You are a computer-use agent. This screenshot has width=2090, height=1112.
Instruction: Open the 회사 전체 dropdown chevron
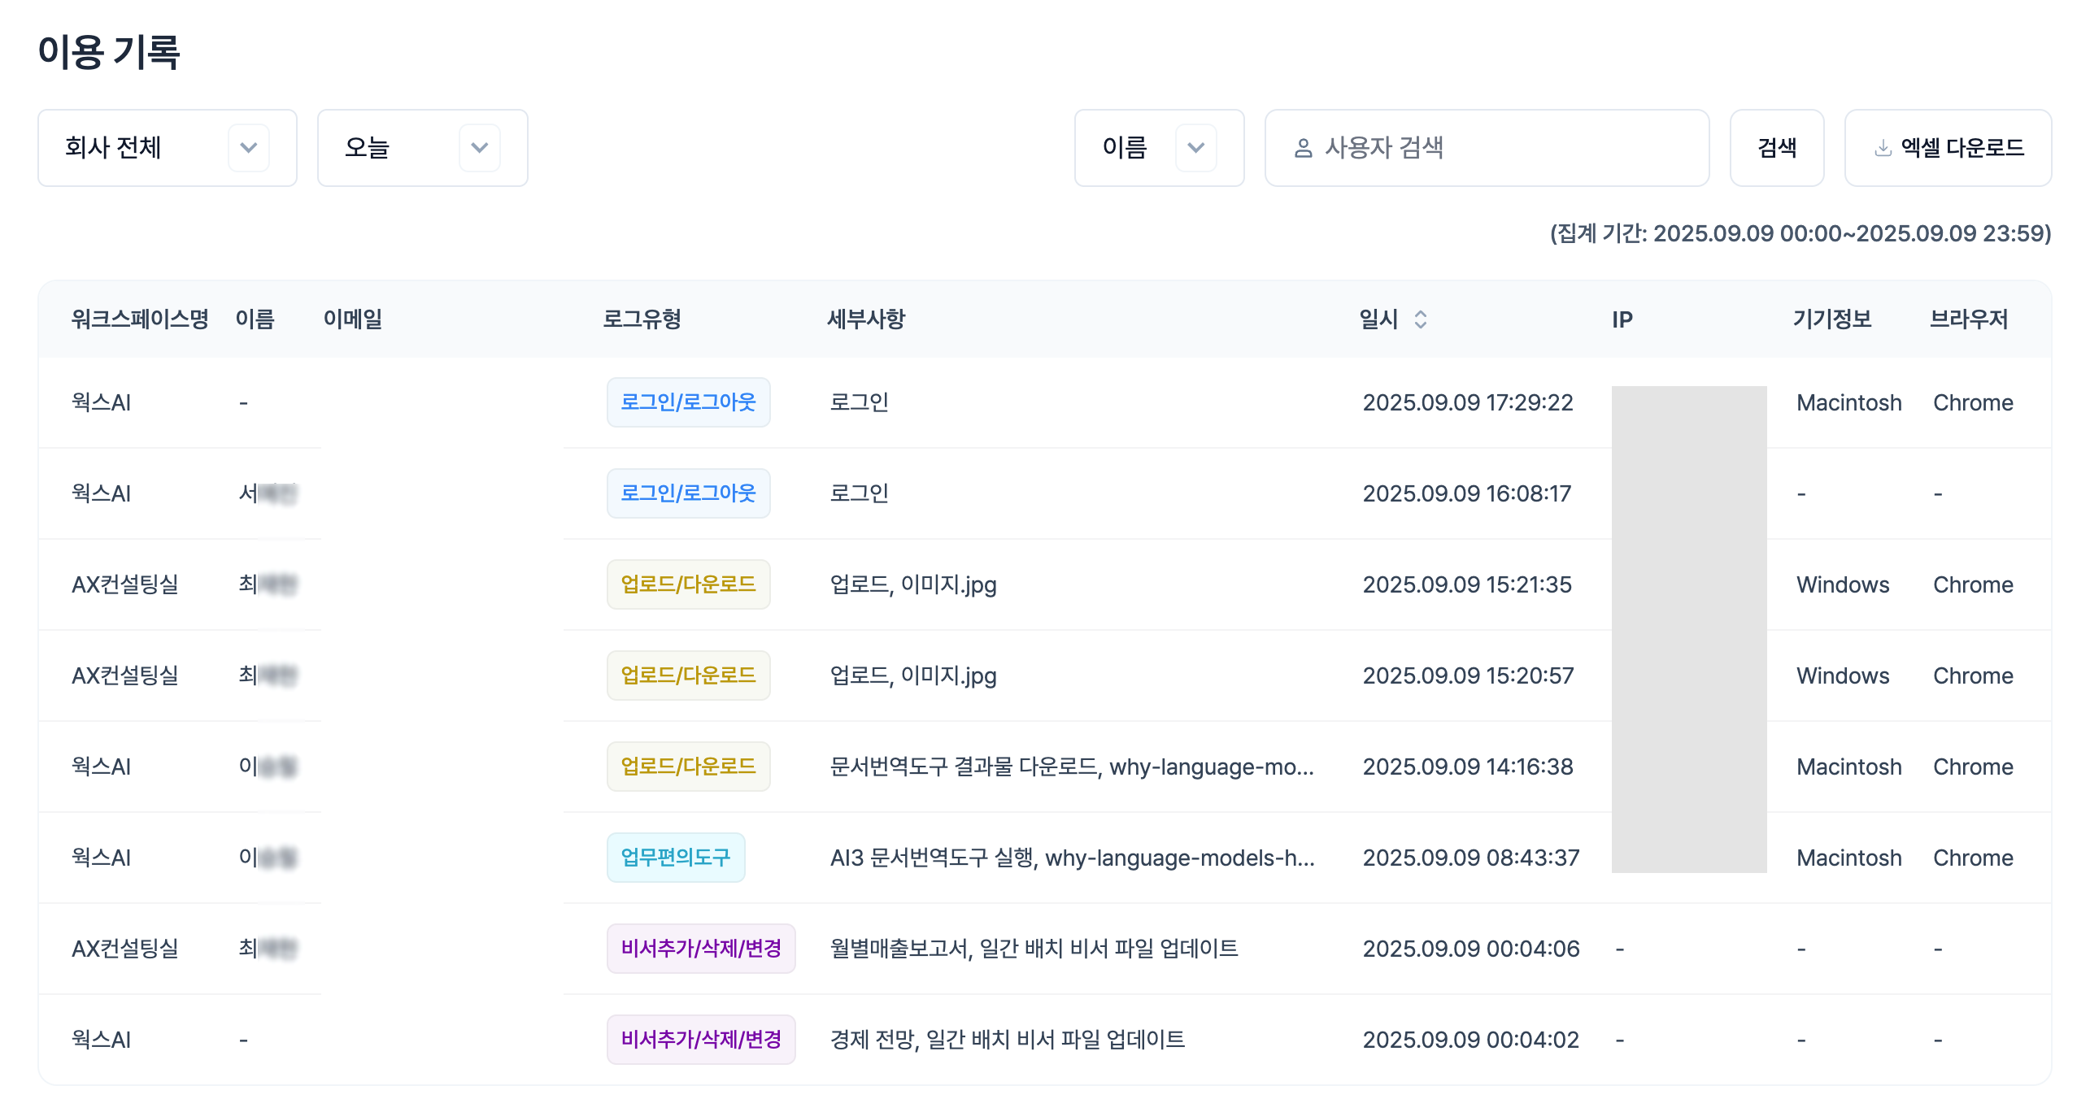click(x=249, y=148)
